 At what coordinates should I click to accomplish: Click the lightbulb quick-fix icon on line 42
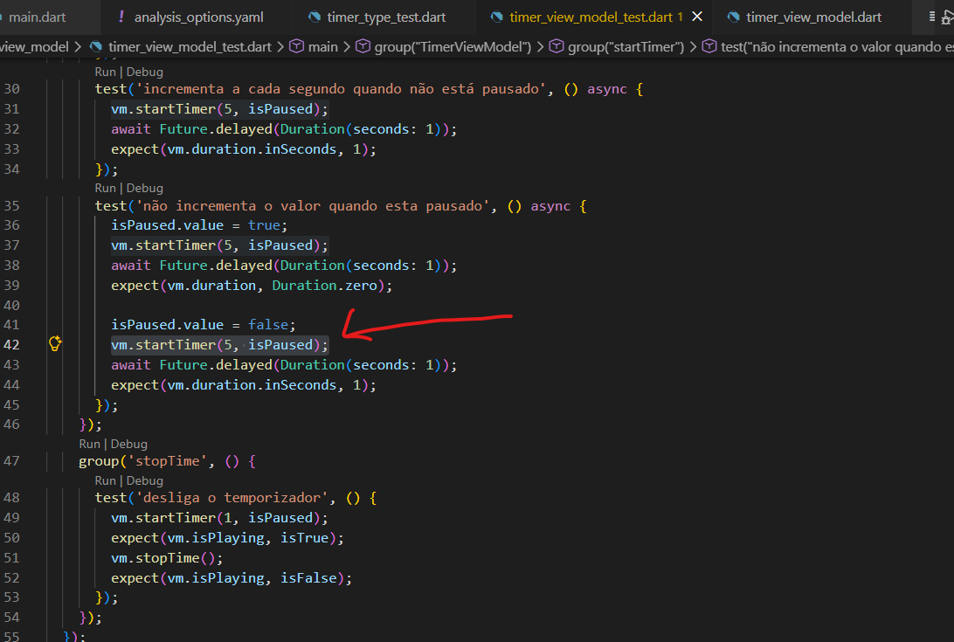point(55,344)
